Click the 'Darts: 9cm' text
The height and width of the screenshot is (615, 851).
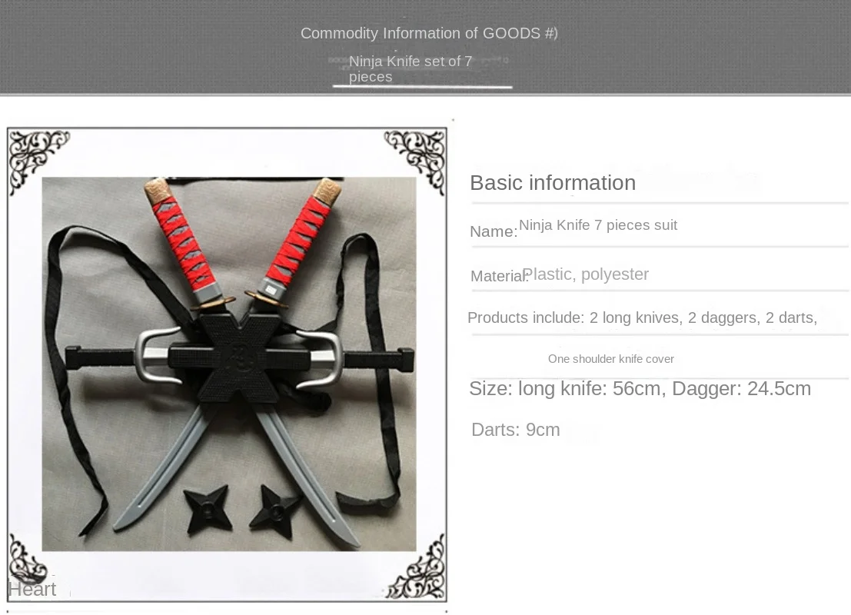click(x=516, y=430)
